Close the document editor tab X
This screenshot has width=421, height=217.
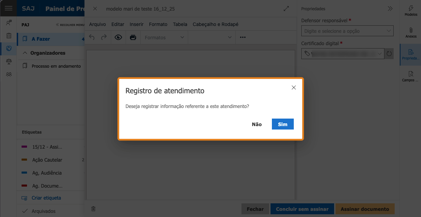[x=95, y=9]
